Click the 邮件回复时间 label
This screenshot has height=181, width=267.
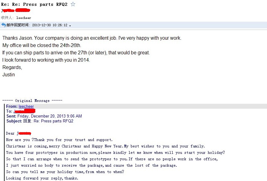(18, 25)
